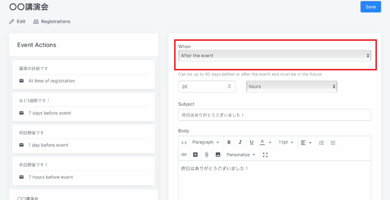Screen dimensions: 390x200
Task: Insert a bulleted list
Action: click(333, 143)
